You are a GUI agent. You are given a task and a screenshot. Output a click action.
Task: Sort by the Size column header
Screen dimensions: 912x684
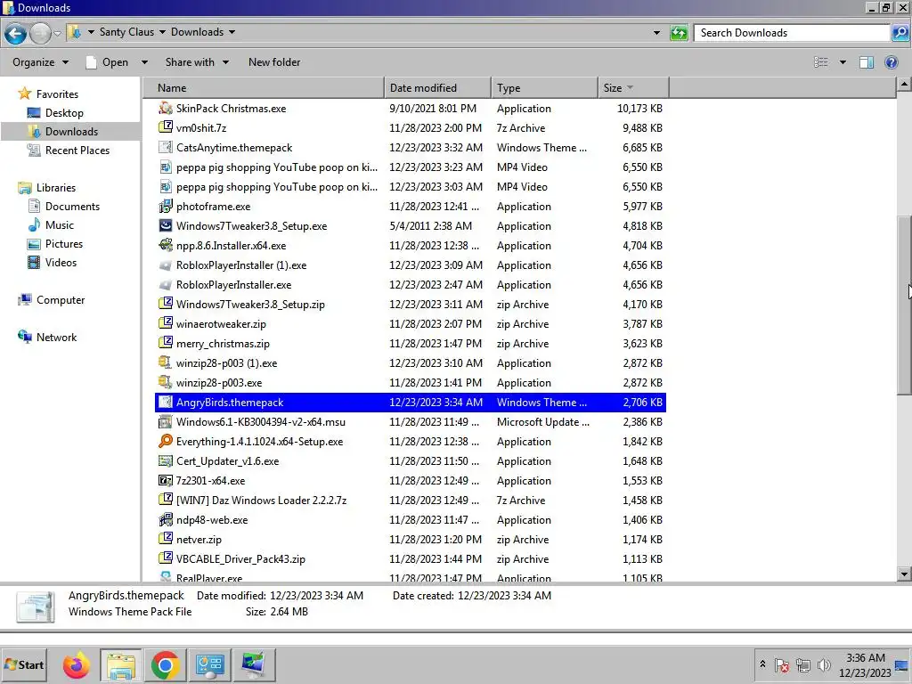pos(633,88)
